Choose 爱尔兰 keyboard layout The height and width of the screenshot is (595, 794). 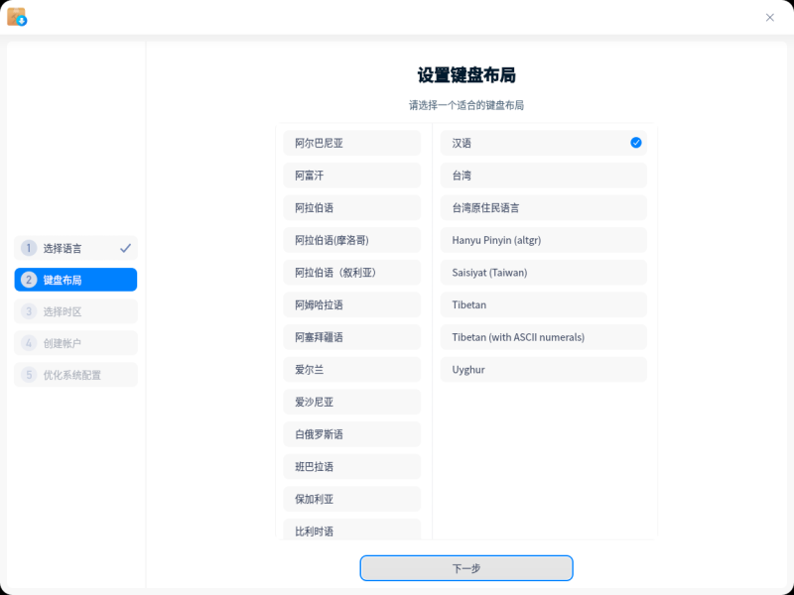352,370
